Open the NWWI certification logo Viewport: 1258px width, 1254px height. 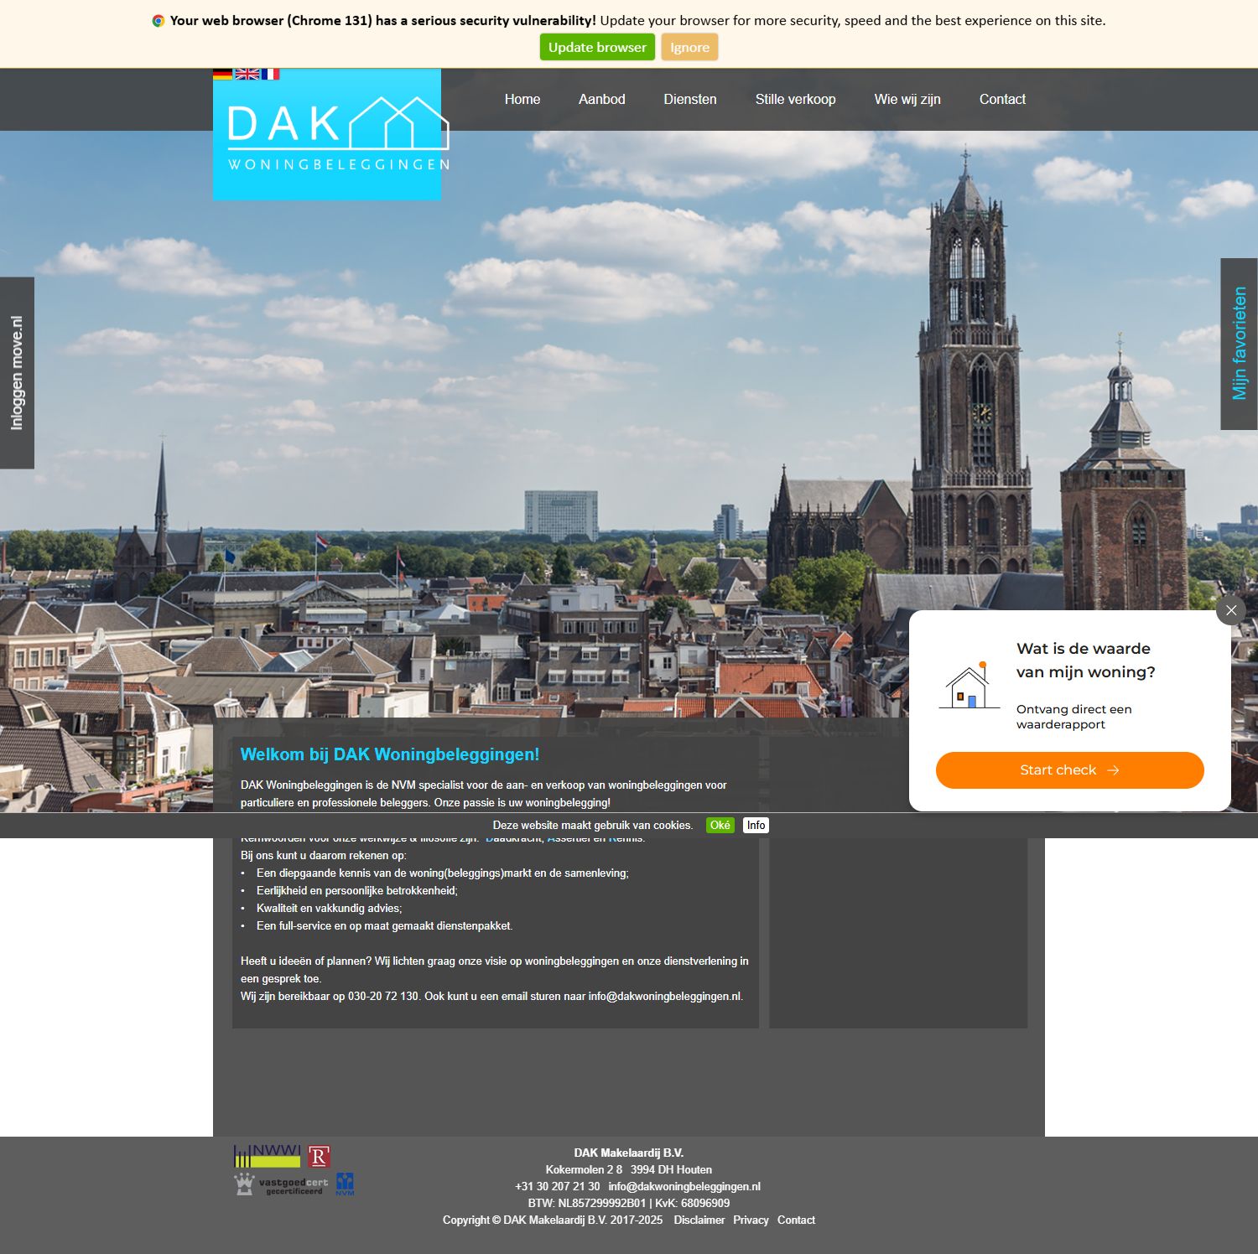click(x=266, y=1156)
